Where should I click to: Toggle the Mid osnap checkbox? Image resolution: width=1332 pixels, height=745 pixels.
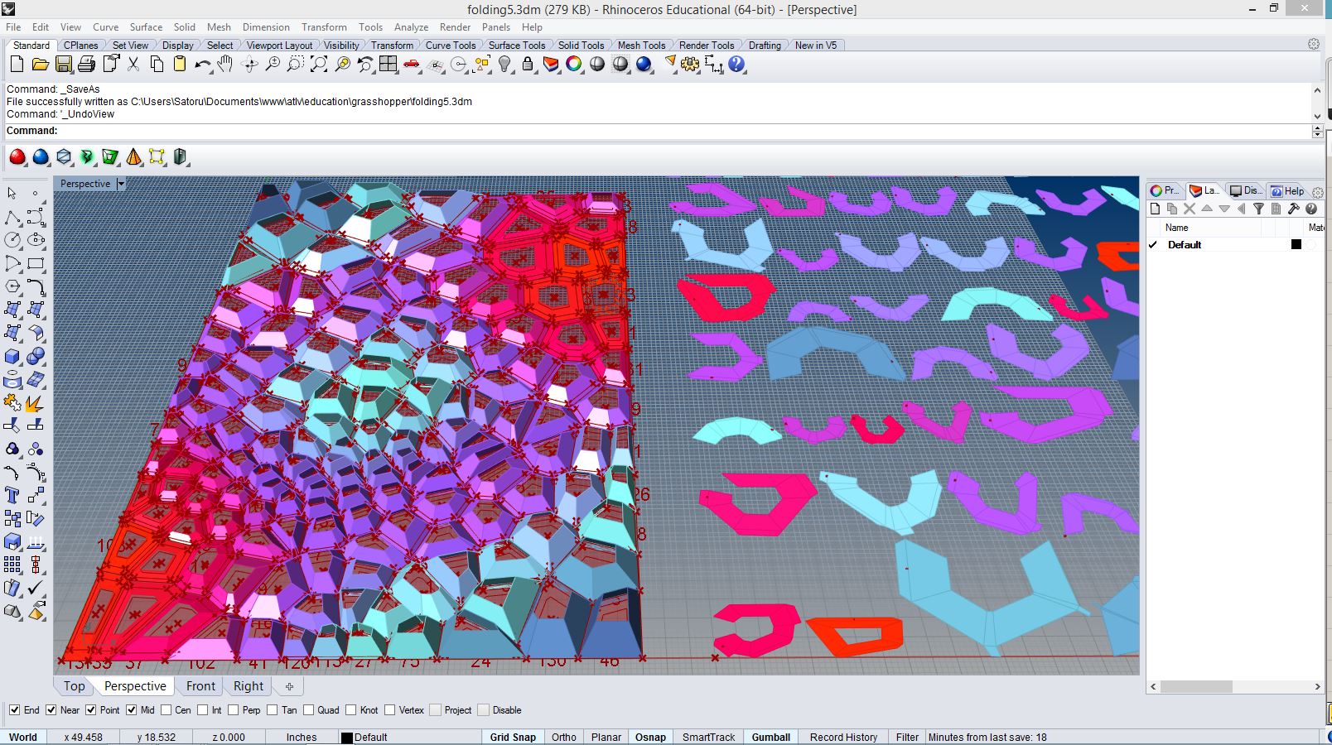coord(131,710)
